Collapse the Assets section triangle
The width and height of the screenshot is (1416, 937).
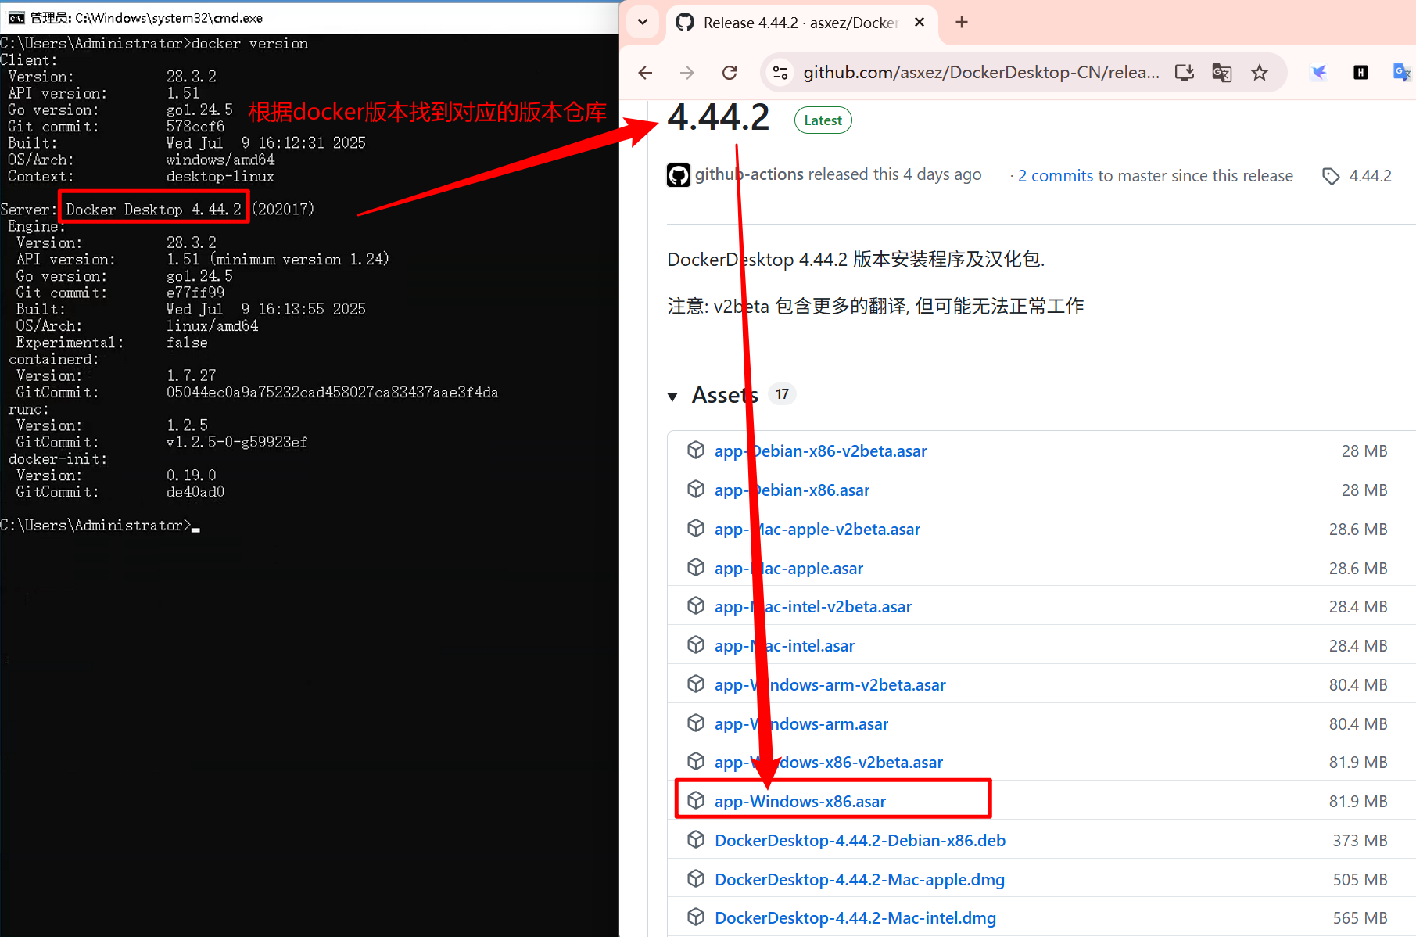[672, 397]
